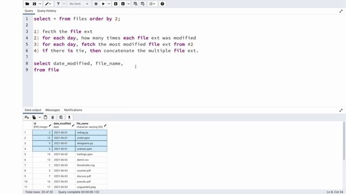Image resolution: width=346 pixels, height=194 pixels.
Task: Click the id cell with value 14
Action: (x=42, y=155)
